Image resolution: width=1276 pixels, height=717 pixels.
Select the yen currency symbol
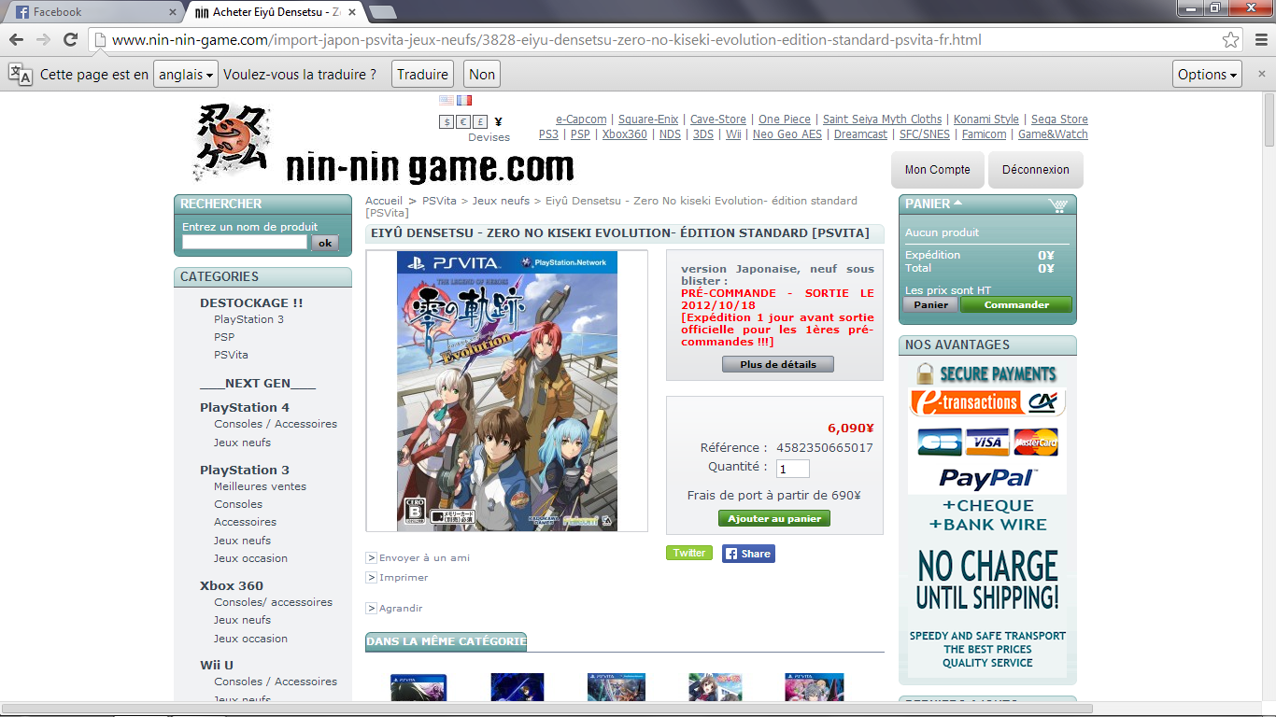499,121
